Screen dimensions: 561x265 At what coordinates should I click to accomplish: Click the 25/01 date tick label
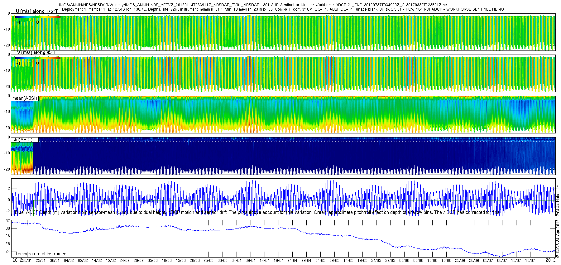[x=41, y=261]
